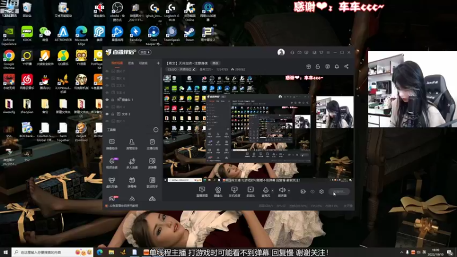Add a 手机投屏 phone casting source
457x257 pixels.
tap(234, 192)
